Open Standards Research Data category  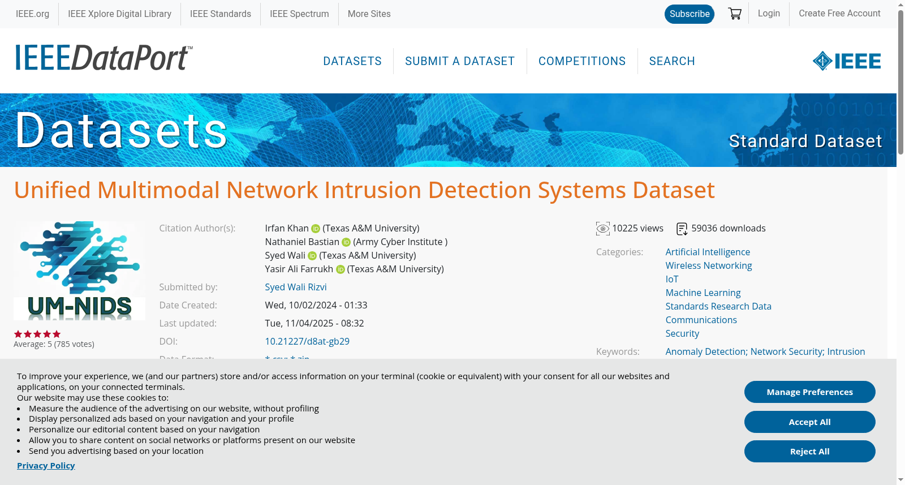718,306
